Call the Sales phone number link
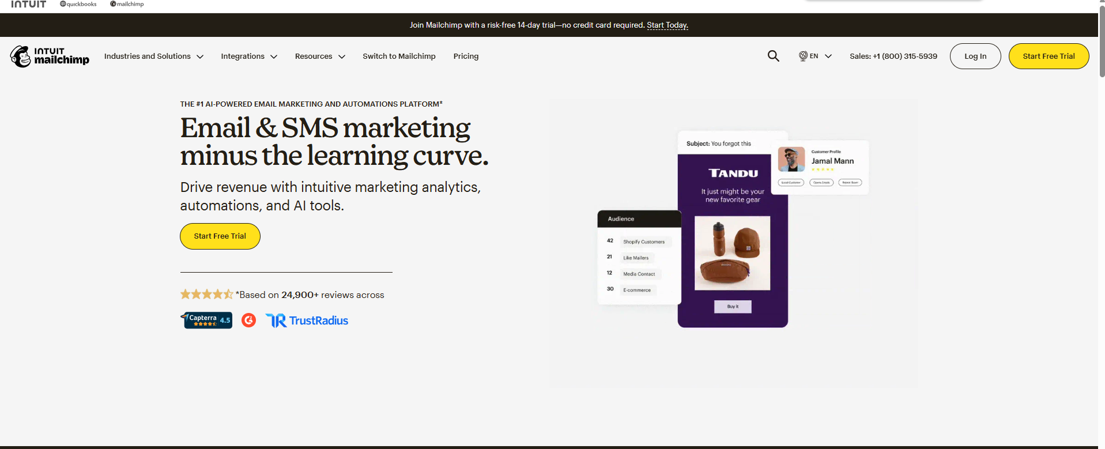The height and width of the screenshot is (449, 1105). (x=893, y=56)
